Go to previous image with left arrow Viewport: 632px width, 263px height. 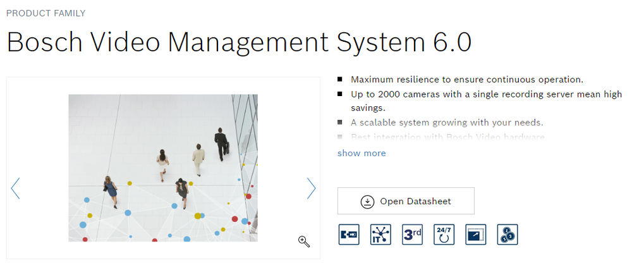tap(15, 188)
